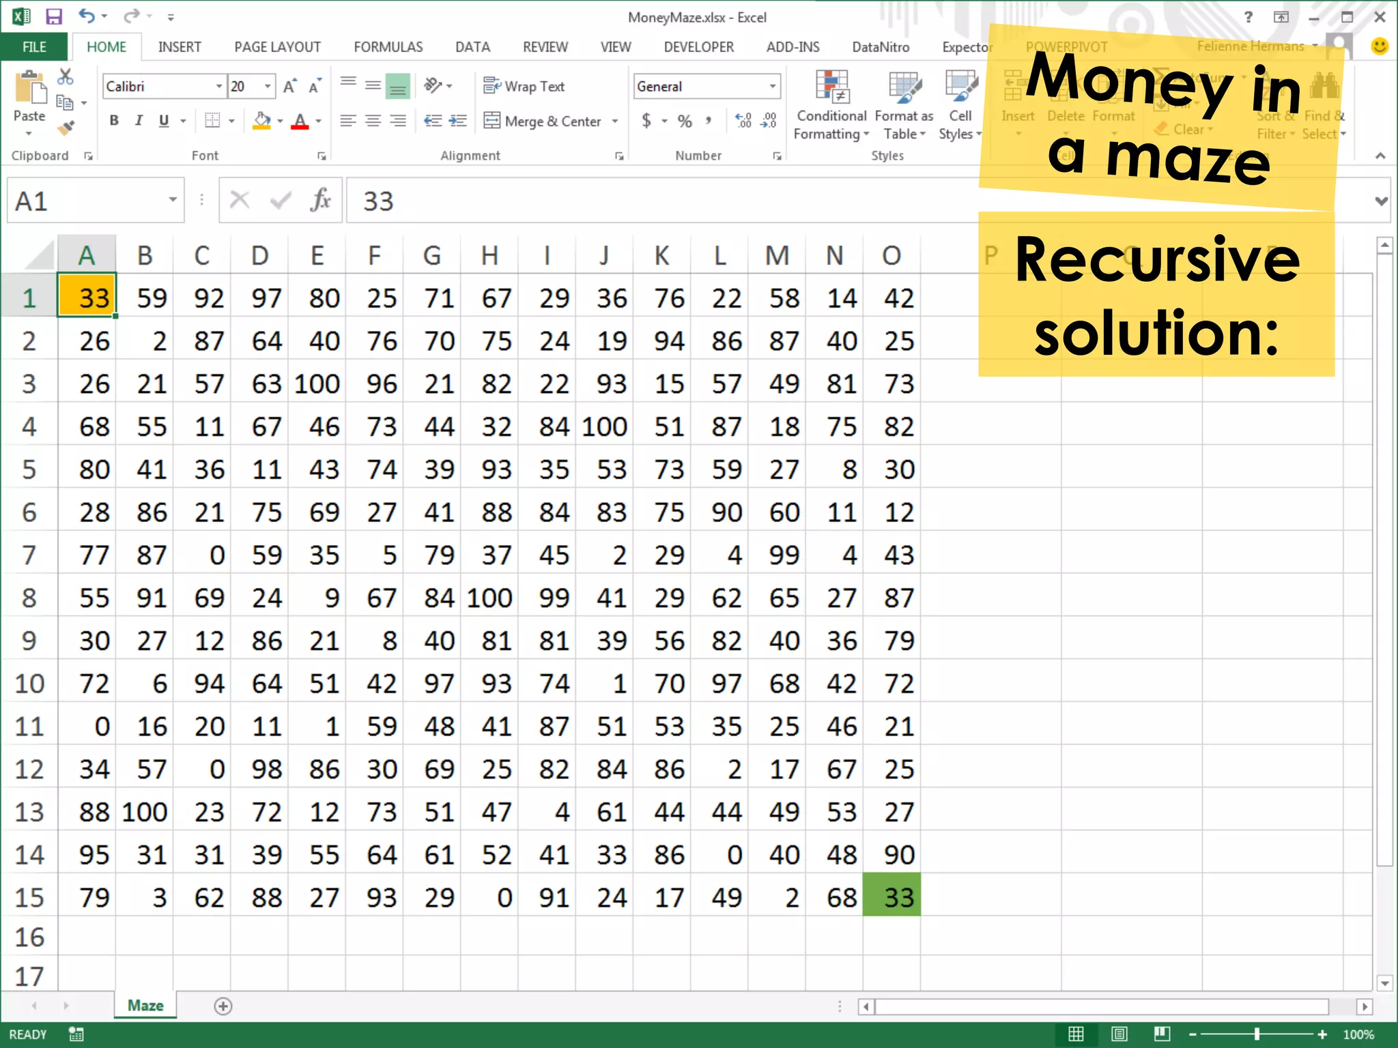Click Increase Decimal icon
The height and width of the screenshot is (1048, 1398).
pos(743,121)
